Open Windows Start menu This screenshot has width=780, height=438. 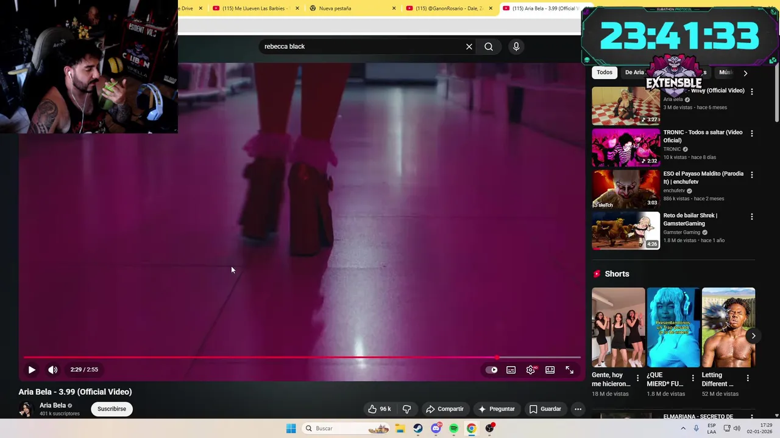(x=291, y=428)
